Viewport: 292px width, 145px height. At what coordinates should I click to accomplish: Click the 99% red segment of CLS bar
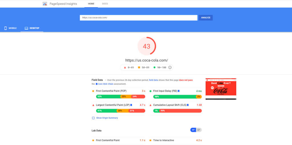(x=180, y=111)
